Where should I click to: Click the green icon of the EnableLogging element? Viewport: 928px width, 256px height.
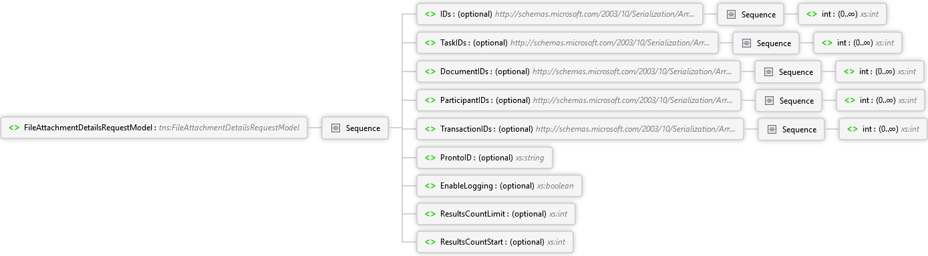(430, 186)
